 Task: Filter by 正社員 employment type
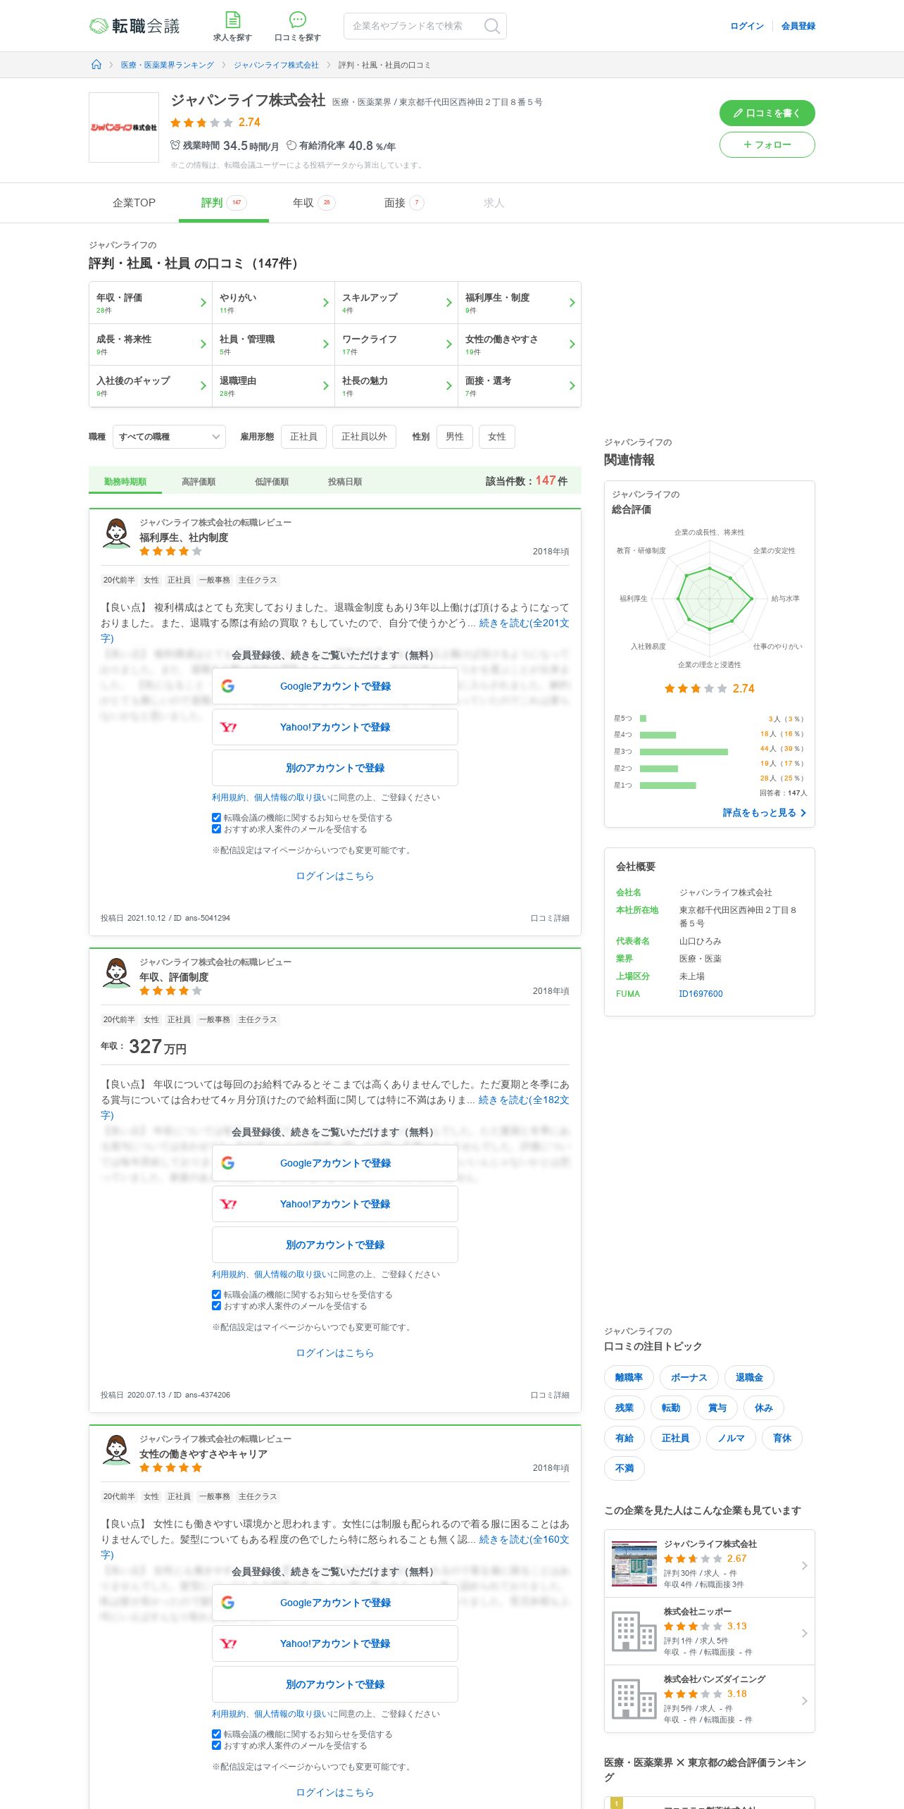coord(303,437)
